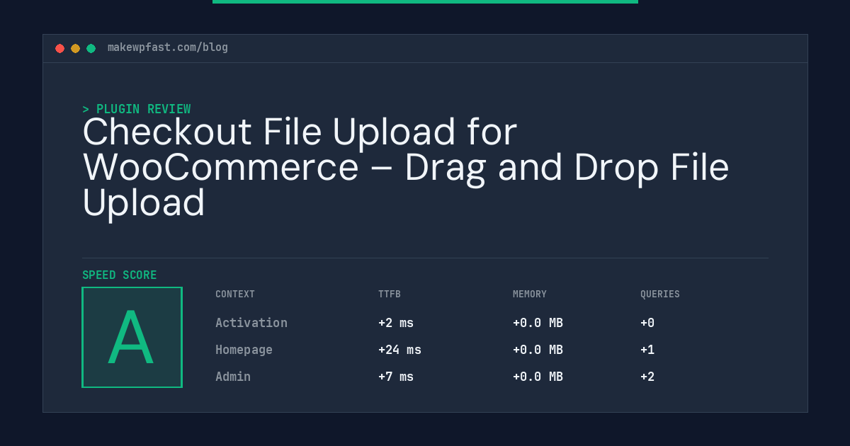Select the '> PLUGIN REVIEW' label

(x=137, y=109)
